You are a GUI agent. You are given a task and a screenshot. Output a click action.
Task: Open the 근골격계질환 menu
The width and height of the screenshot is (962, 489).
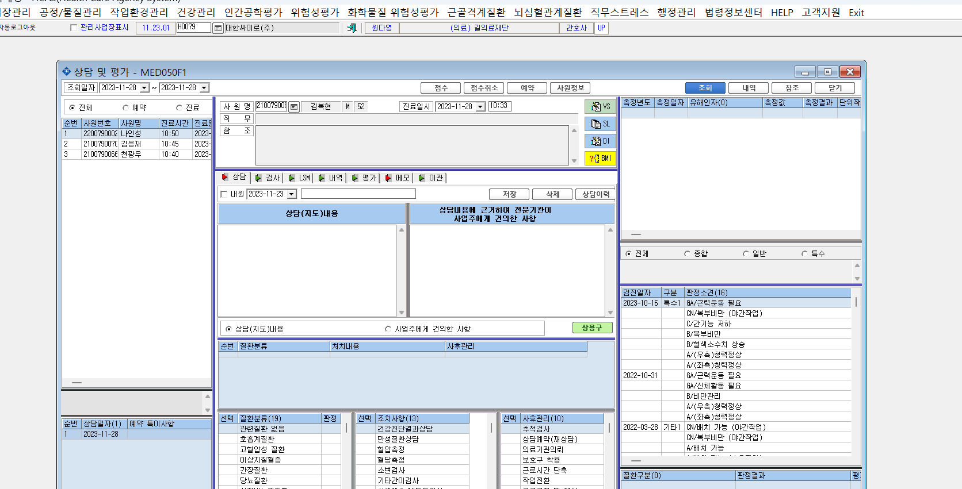coord(476,12)
